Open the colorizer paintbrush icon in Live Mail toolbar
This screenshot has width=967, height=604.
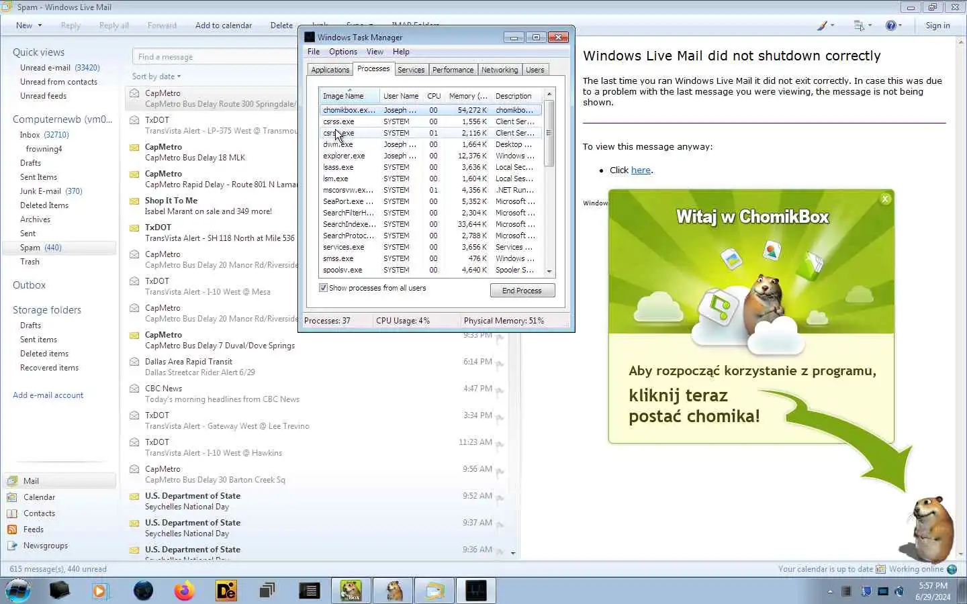pyautogui.click(x=822, y=26)
